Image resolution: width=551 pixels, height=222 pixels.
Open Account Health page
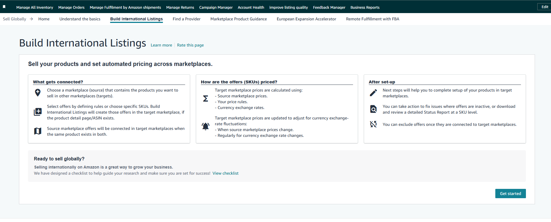(251, 7)
